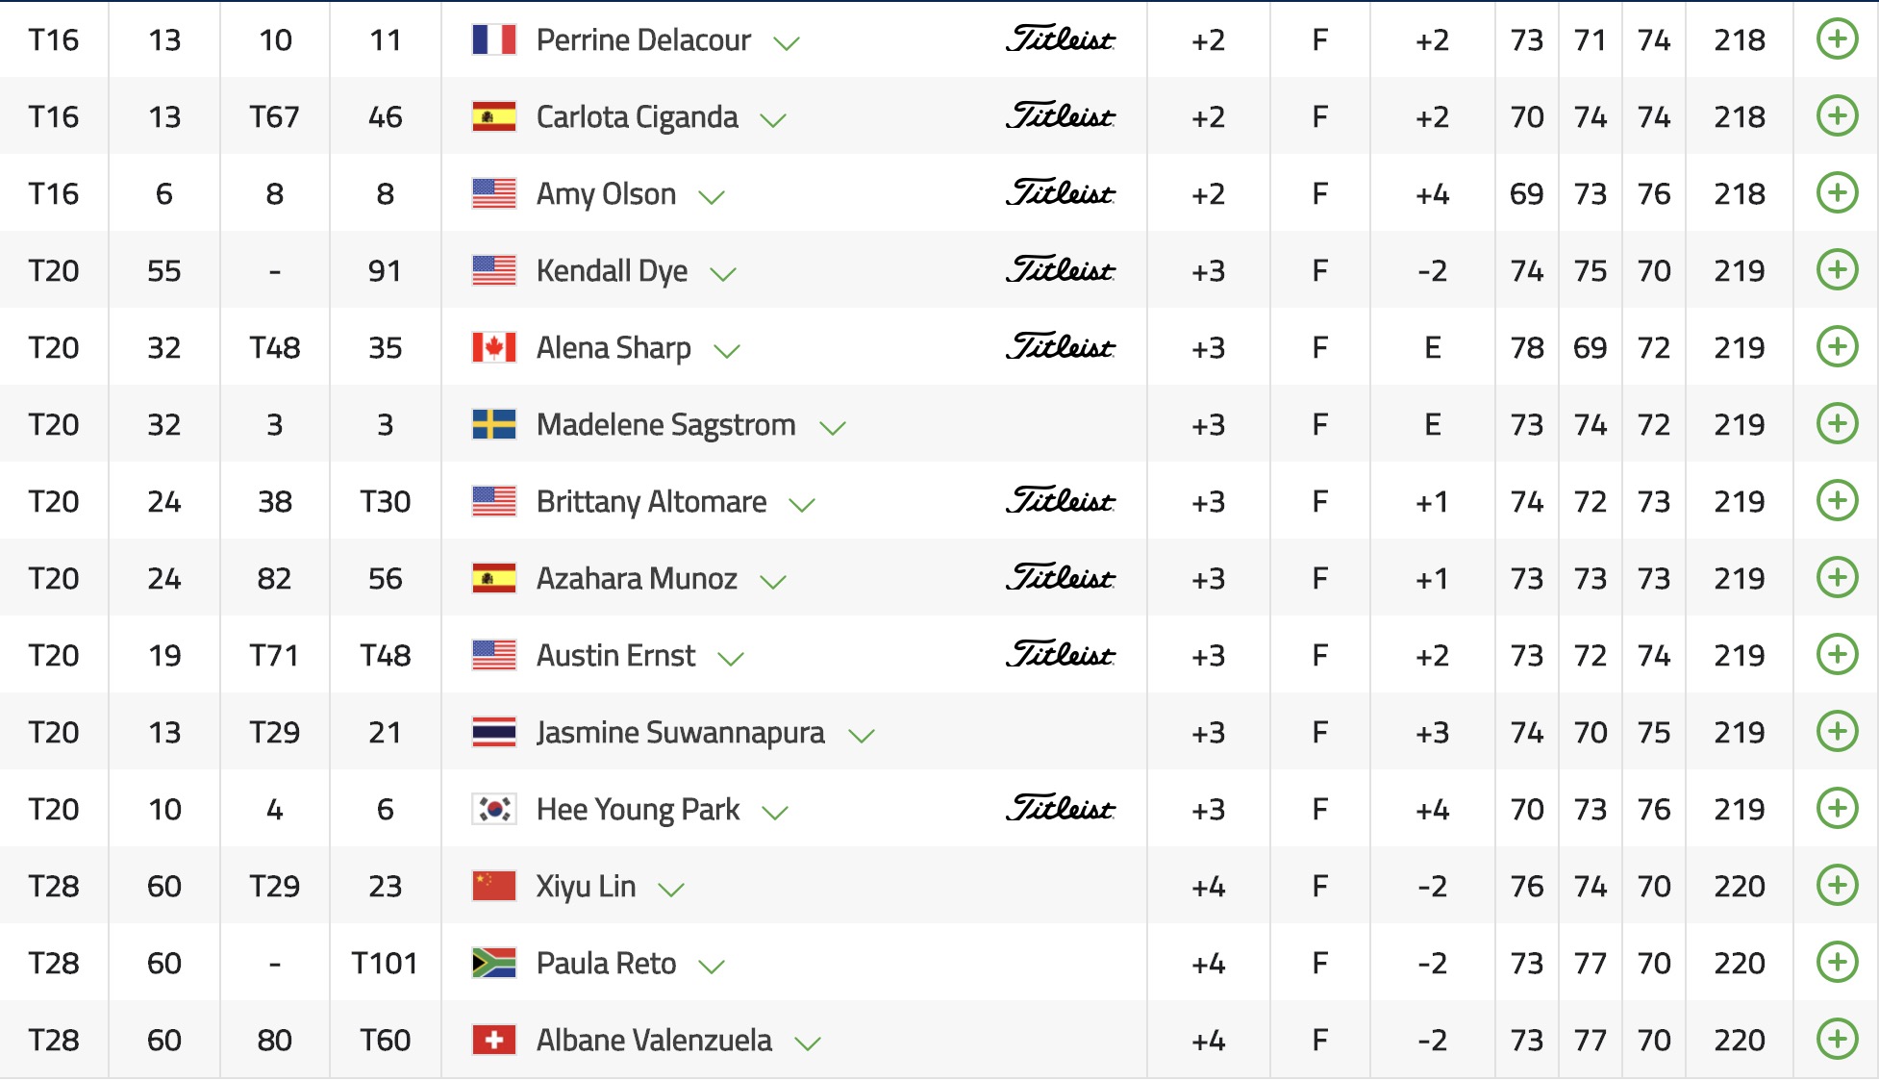Open Madelene Sagstrom player name link
Viewport: 1879px width, 1081px height.
click(665, 425)
